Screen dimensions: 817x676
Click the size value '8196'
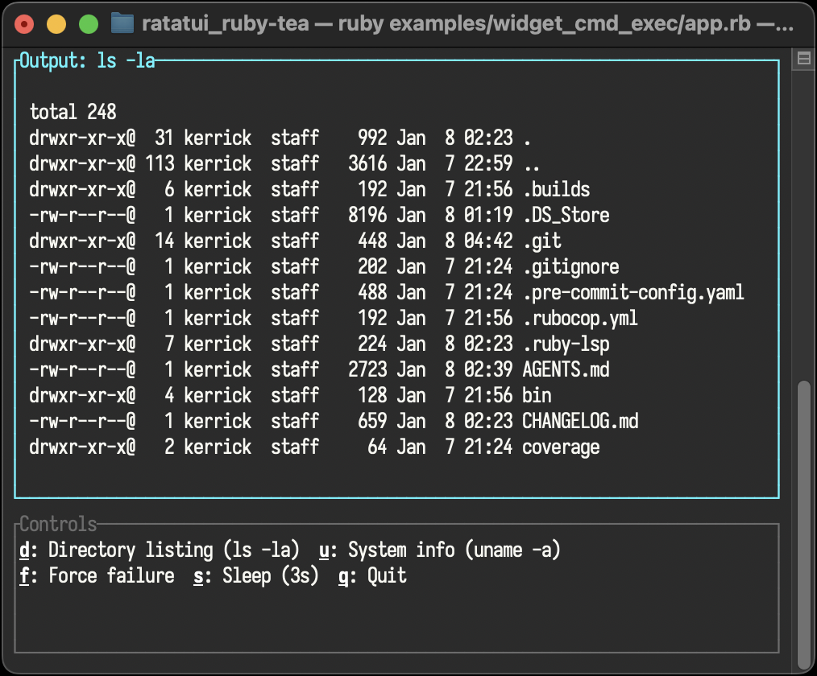tap(368, 215)
